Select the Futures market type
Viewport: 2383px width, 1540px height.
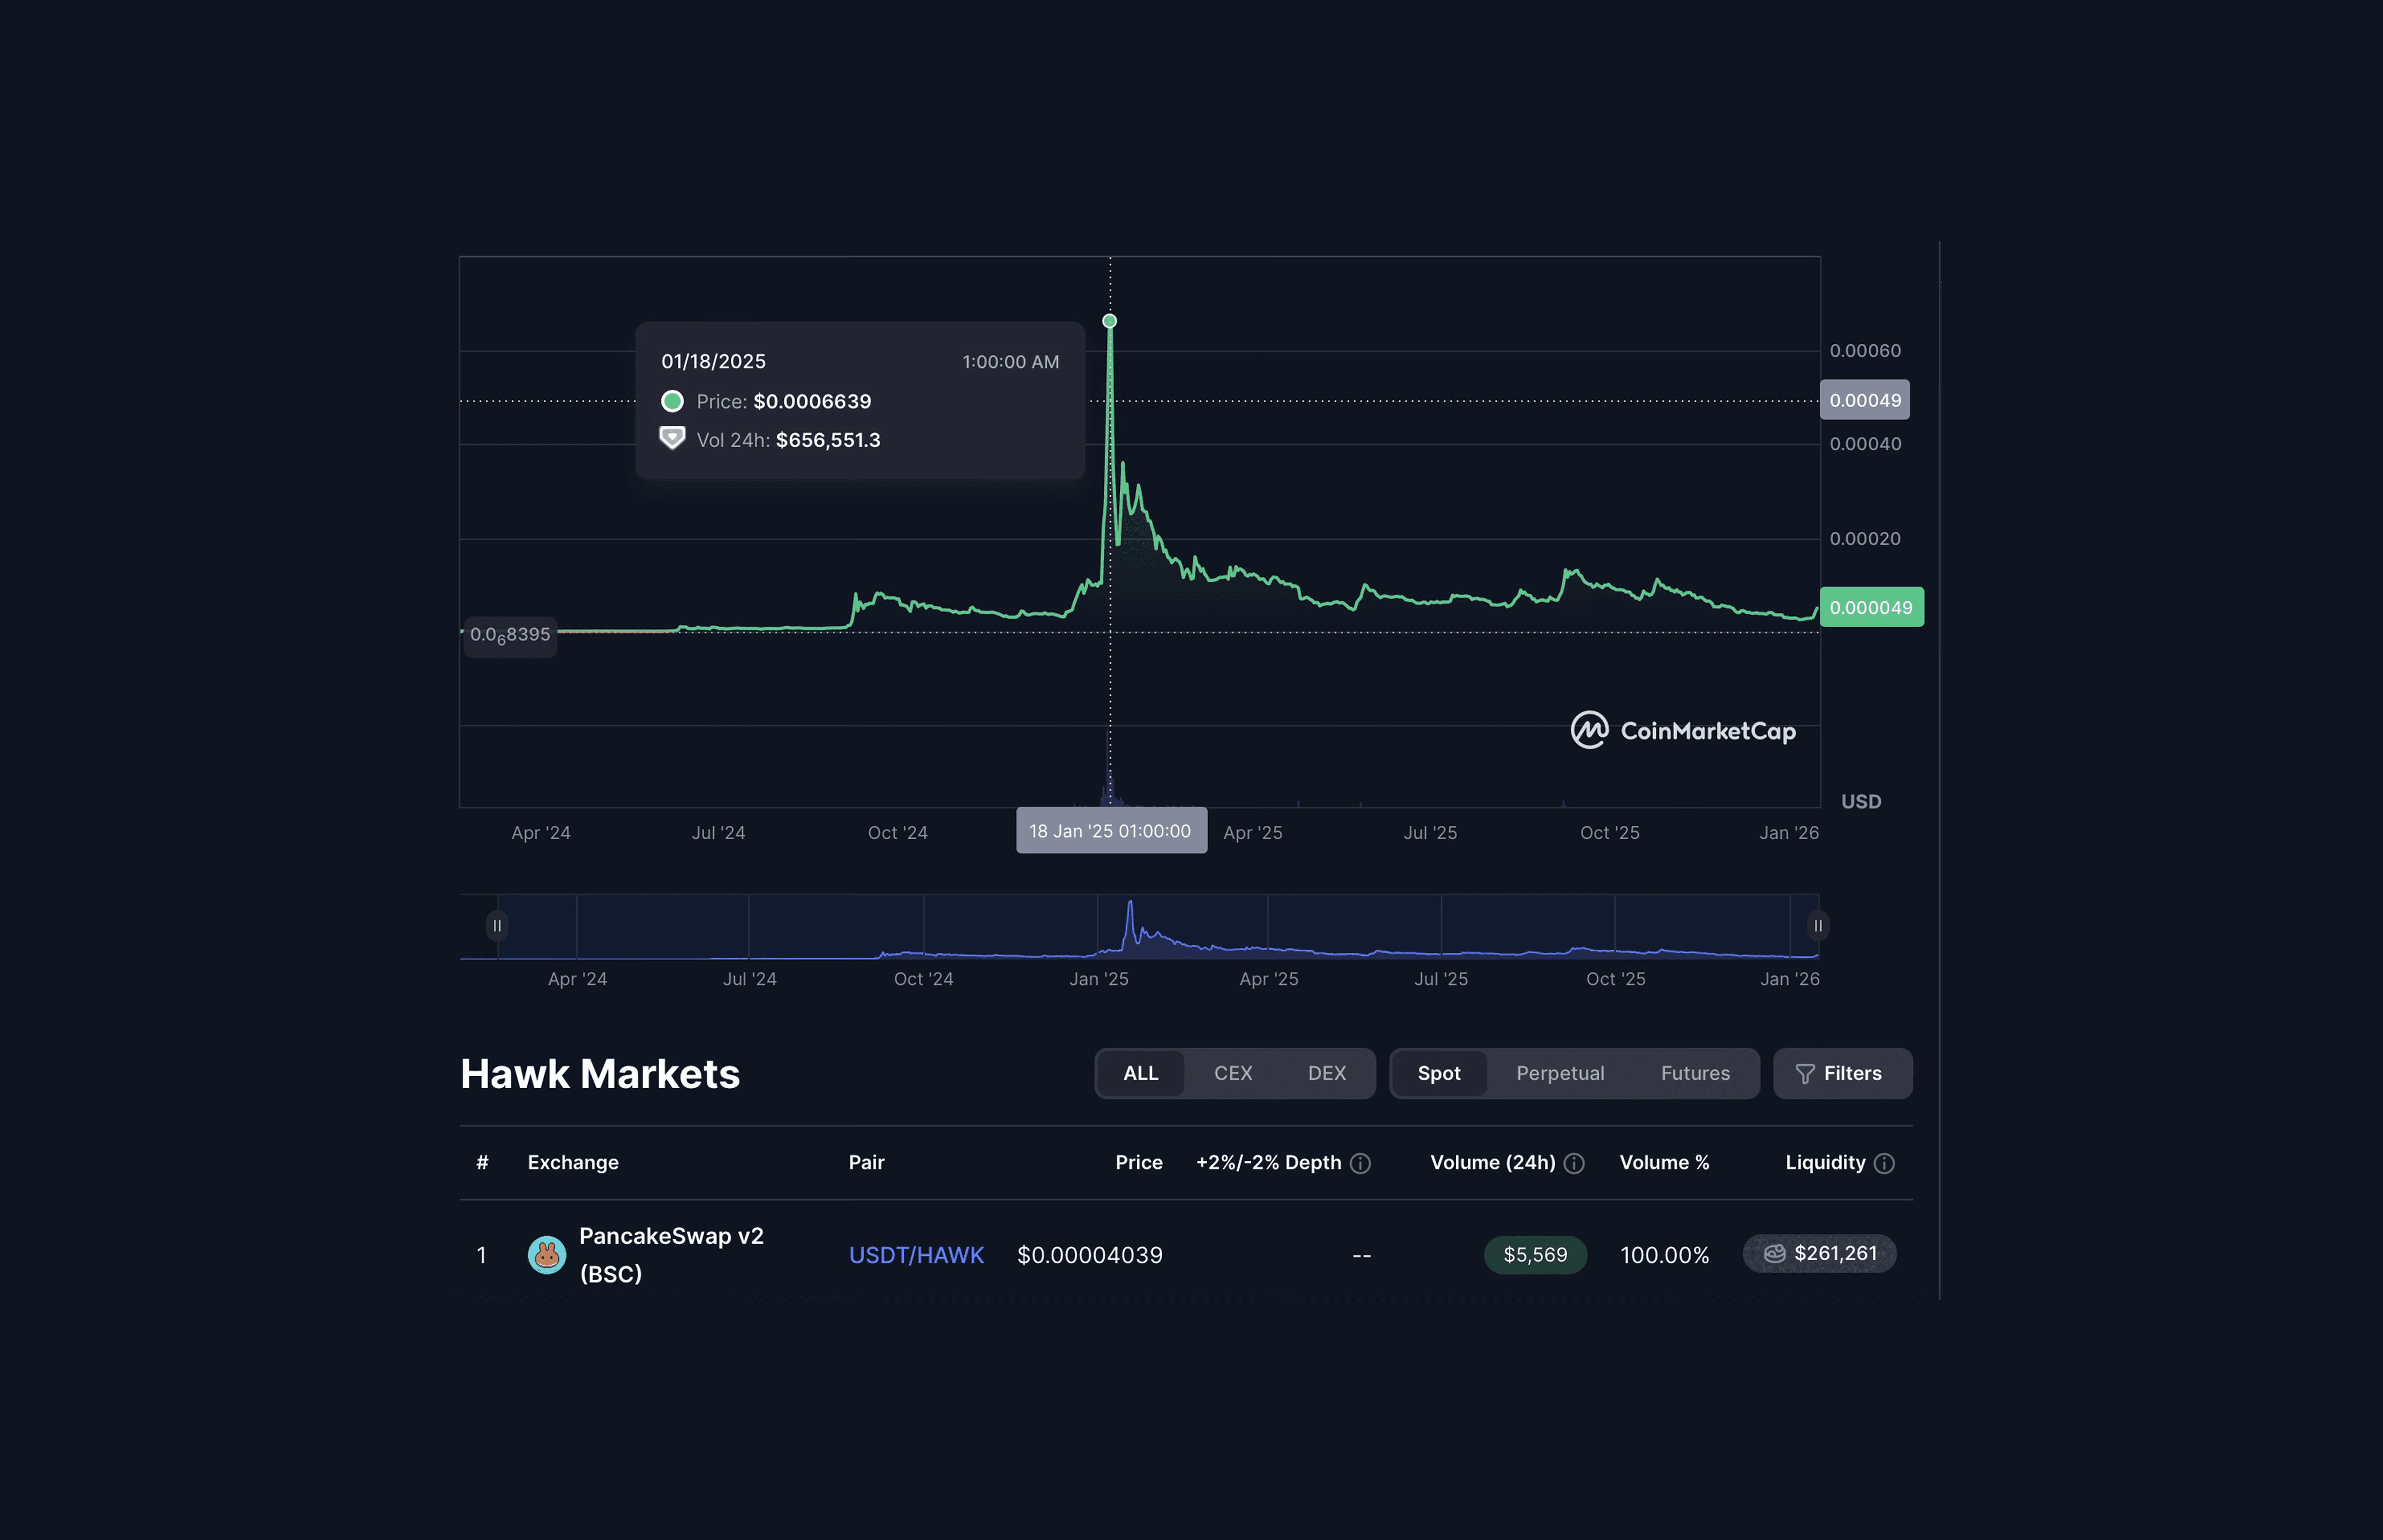[x=1695, y=1073]
